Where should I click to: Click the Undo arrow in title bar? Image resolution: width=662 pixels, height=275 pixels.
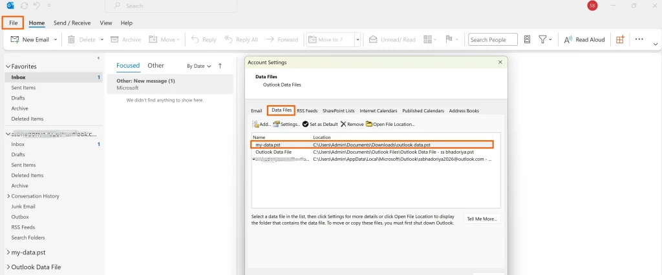(37, 6)
